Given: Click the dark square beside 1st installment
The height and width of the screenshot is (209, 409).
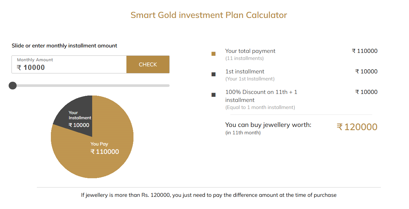Looking at the screenshot, I should click(213, 74).
